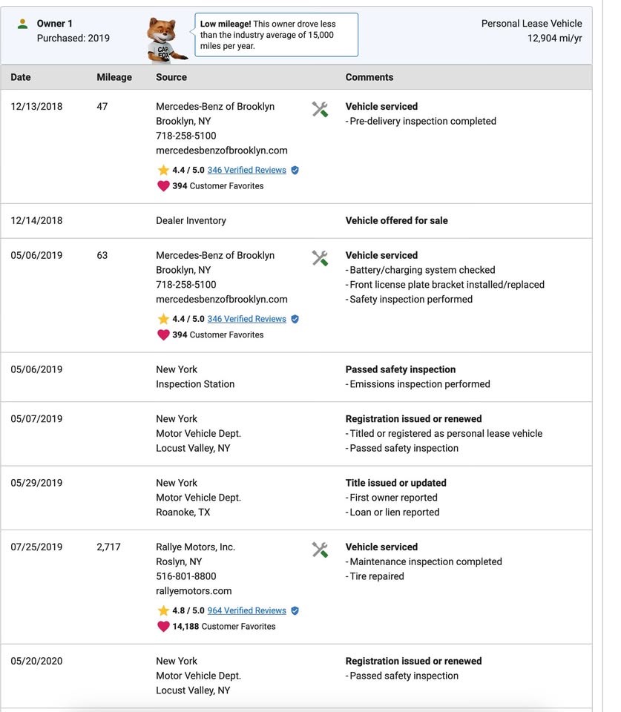Click the service wrench icon for 05/06/2019

point(320,258)
